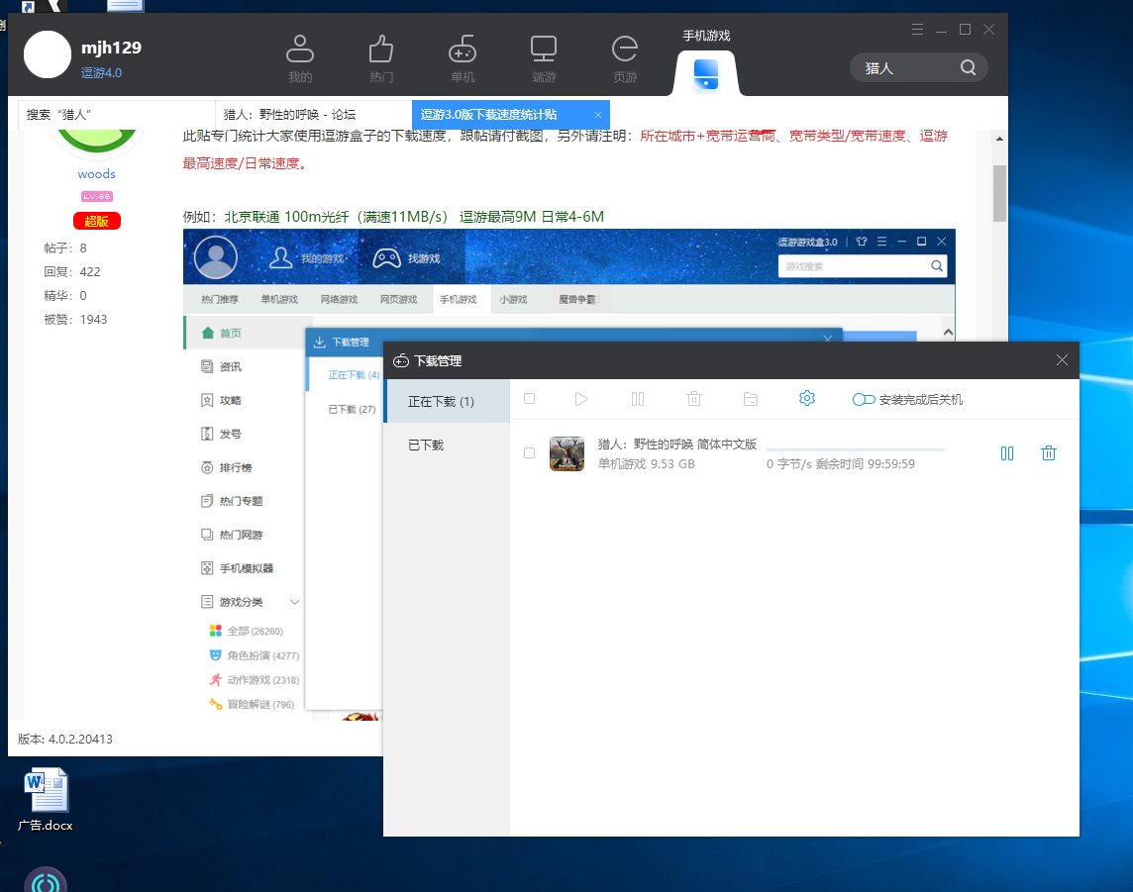Switch to the 搜索 "猎人" tab

[116, 114]
